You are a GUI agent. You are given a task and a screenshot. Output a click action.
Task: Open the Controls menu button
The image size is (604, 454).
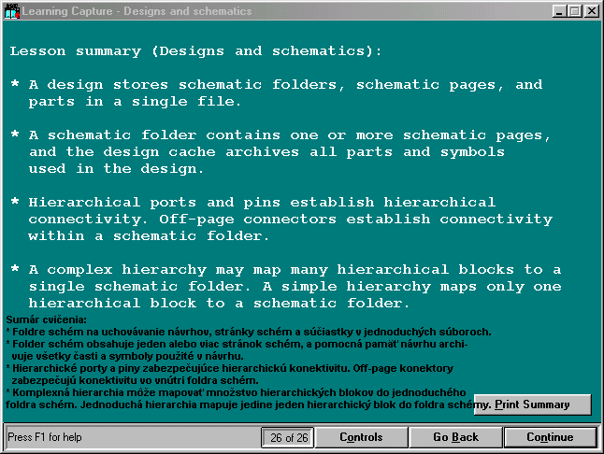360,437
